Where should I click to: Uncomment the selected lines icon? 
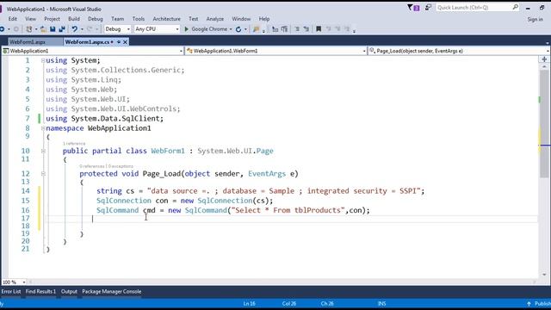tap(306, 29)
